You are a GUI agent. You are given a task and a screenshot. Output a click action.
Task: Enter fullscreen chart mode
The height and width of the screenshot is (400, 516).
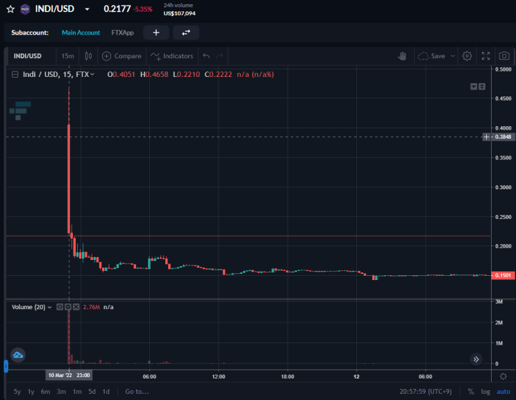(x=485, y=56)
